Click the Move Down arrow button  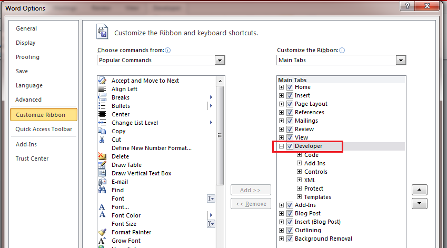point(419,204)
